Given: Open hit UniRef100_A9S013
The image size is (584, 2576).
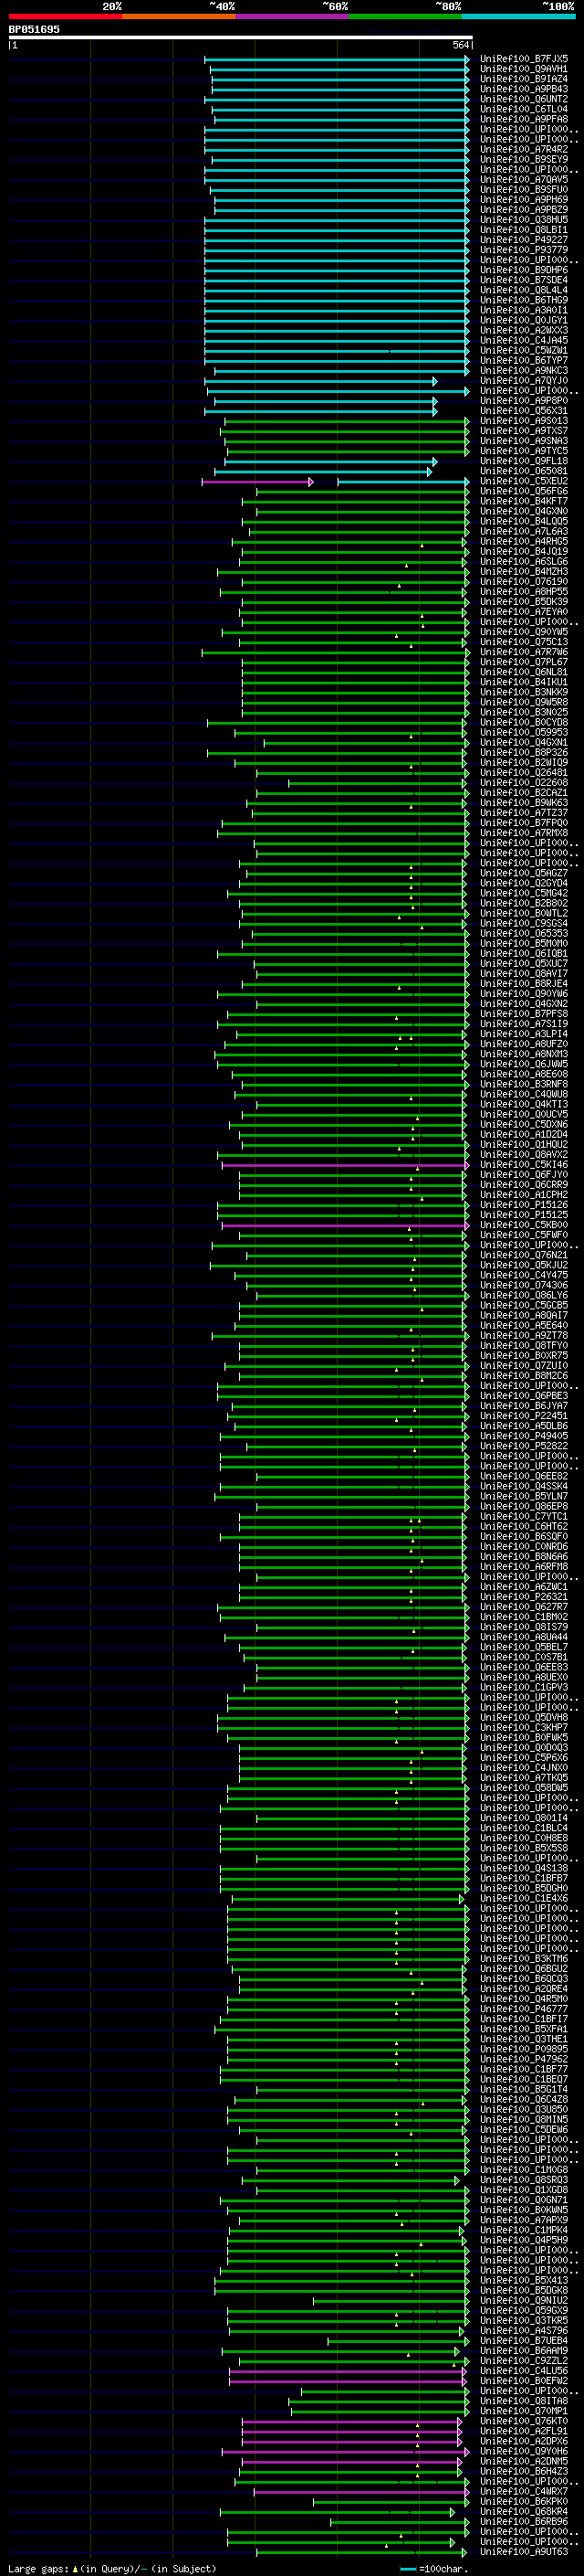Looking at the screenshot, I should tap(524, 421).
